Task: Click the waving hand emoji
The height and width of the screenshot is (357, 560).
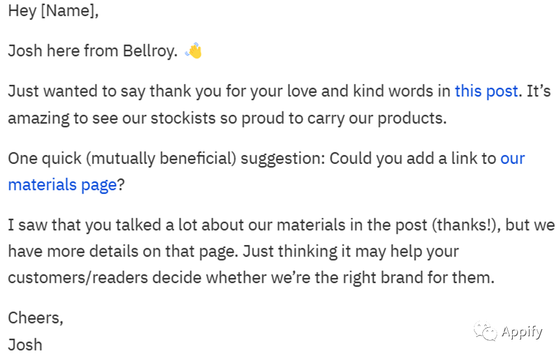Action: tap(194, 51)
